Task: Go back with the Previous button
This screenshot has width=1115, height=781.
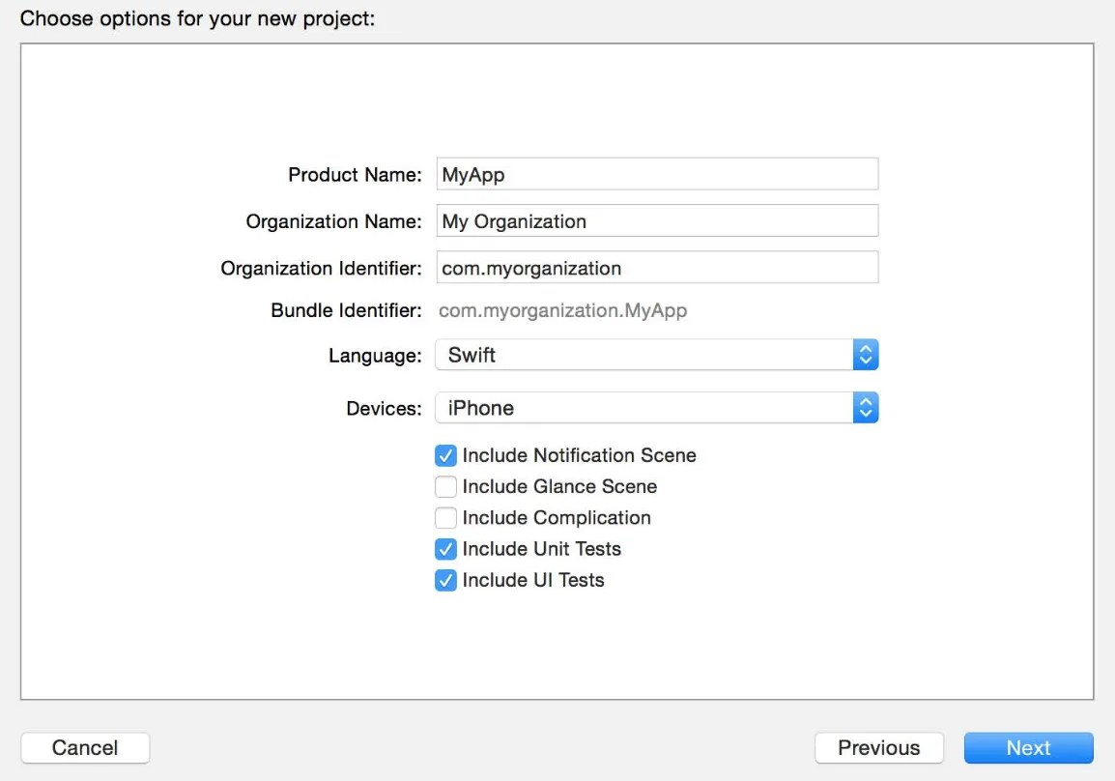Action: [x=878, y=748]
